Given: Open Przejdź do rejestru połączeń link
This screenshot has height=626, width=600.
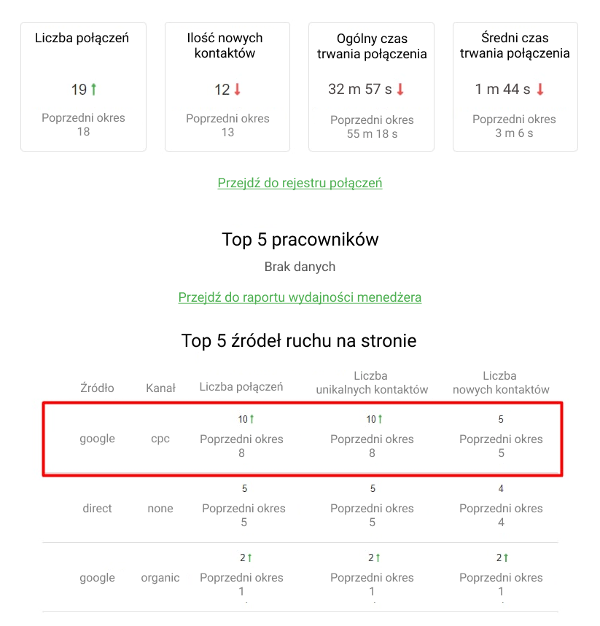Looking at the screenshot, I should (300, 183).
